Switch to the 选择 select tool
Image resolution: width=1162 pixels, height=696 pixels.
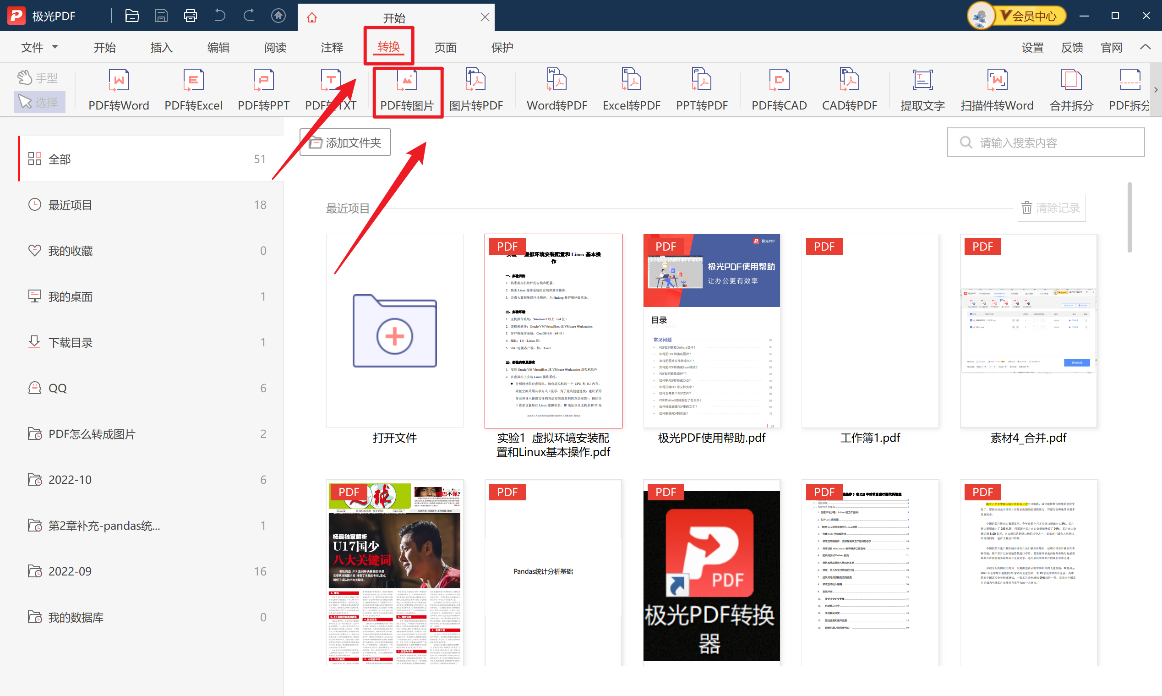(x=39, y=102)
